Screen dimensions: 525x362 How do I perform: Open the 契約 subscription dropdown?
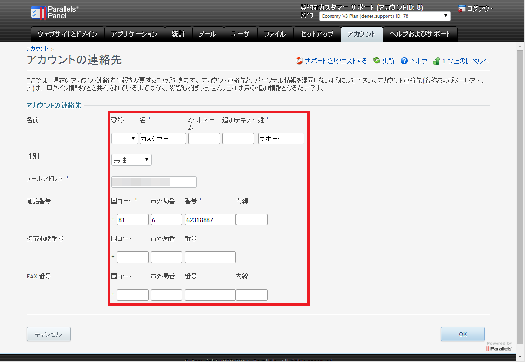385,16
